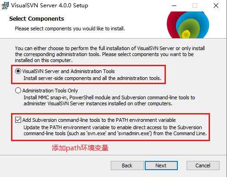
Task: Click the disabled maximize window icon
Action: click(x=195, y=6)
